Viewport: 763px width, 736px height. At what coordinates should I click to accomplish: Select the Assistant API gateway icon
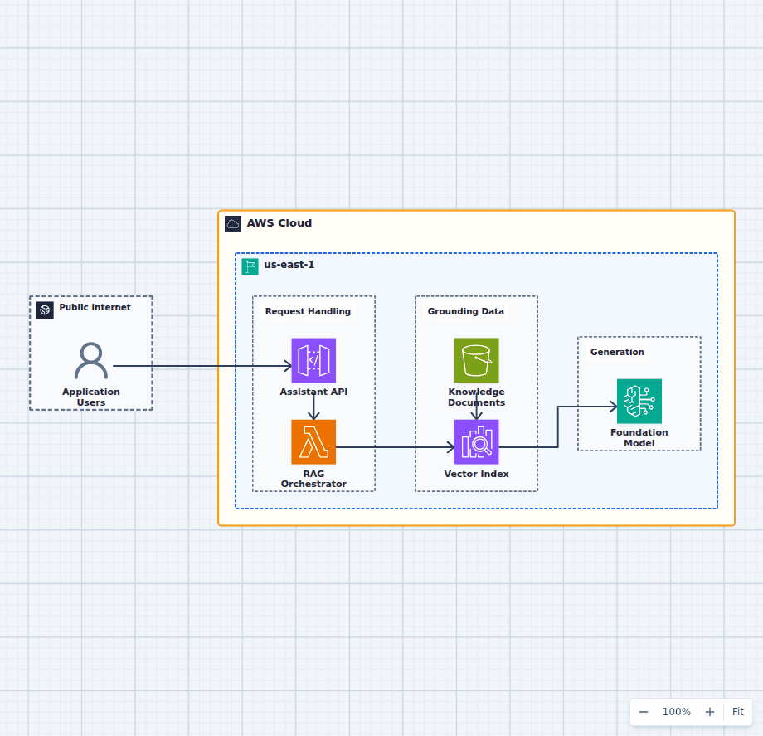pos(313,360)
